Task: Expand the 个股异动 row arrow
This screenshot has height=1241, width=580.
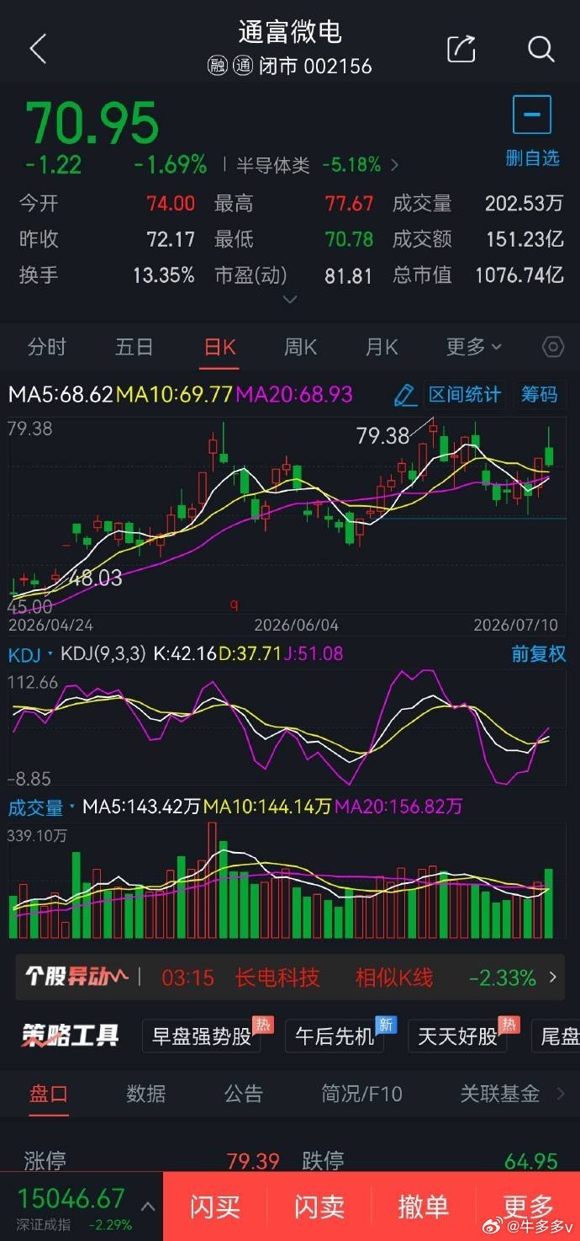Action: coord(552,977)
